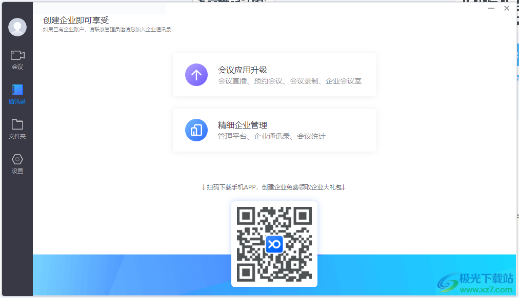Click the QR code for app download
The height and width of the screenshot is (298, 519).
(x=274, y=244)
